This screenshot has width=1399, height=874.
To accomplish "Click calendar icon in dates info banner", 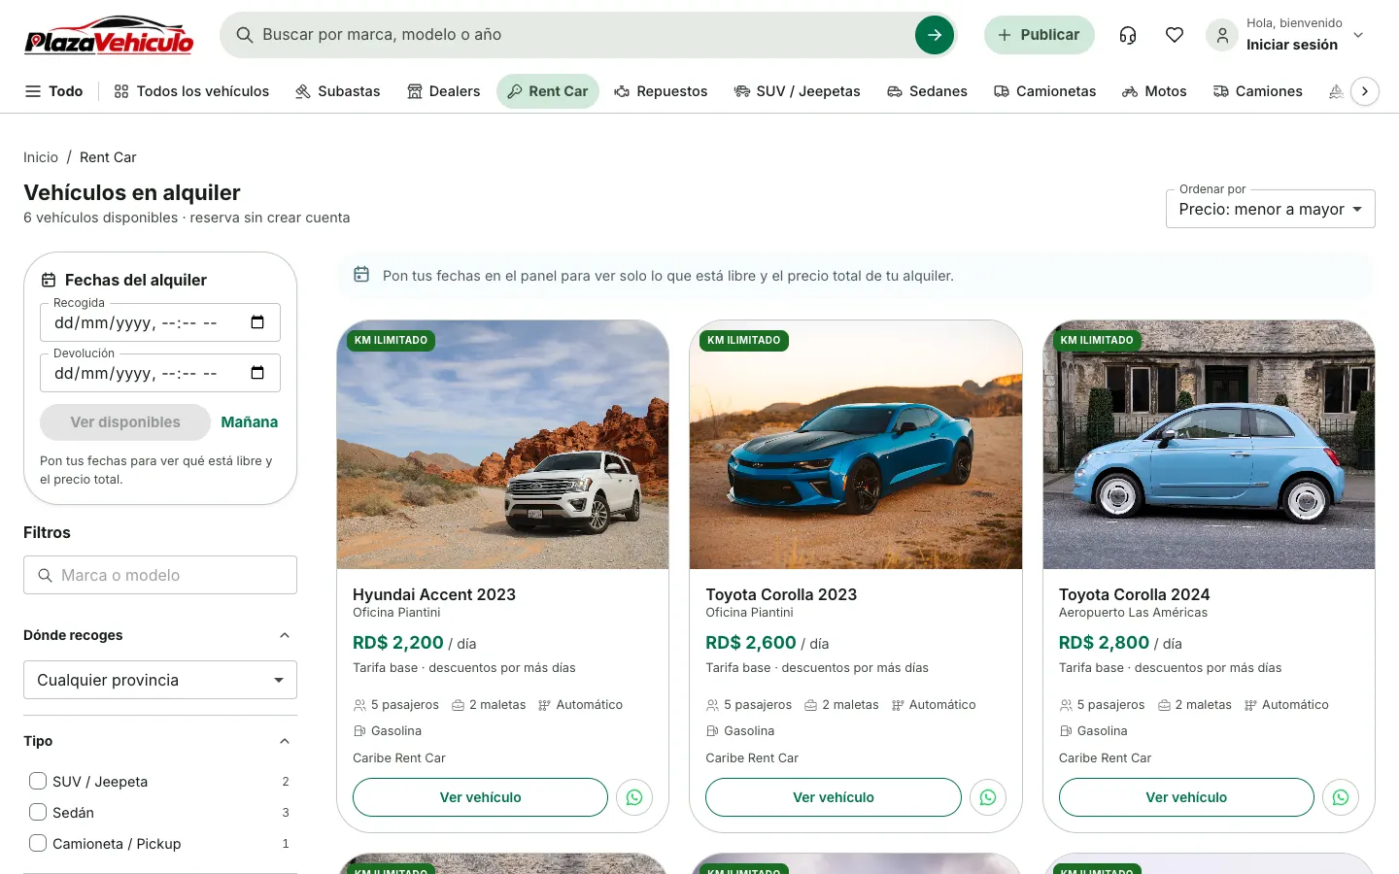I will [361, 275].
